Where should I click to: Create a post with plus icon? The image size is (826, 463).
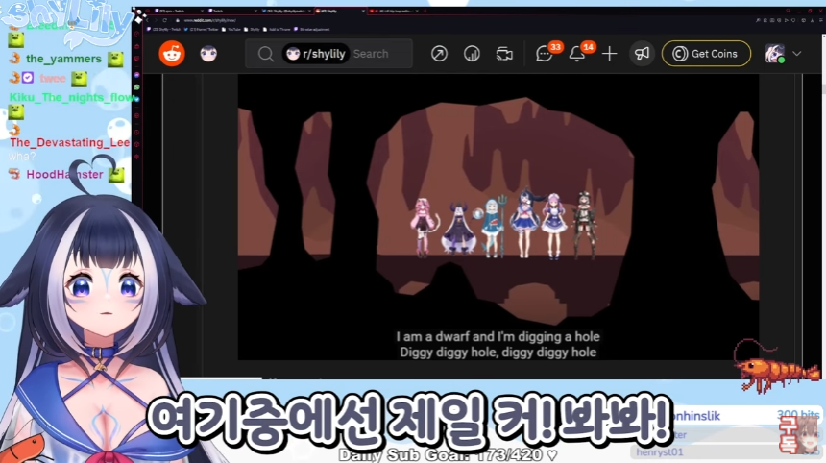609,54
